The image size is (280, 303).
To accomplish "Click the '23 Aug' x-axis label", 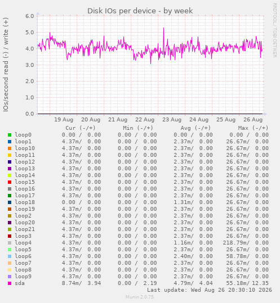I will tap(172, 120).
